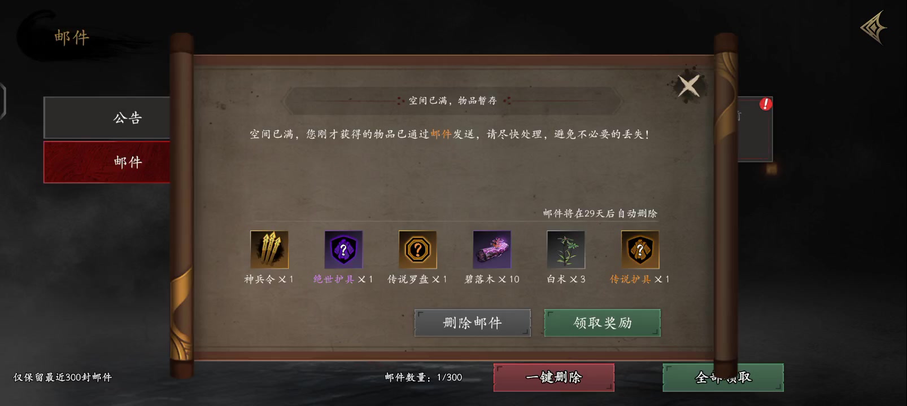
Task: Tap the 传说罗盘 compass item icon
Action: [x=417, y=249]
